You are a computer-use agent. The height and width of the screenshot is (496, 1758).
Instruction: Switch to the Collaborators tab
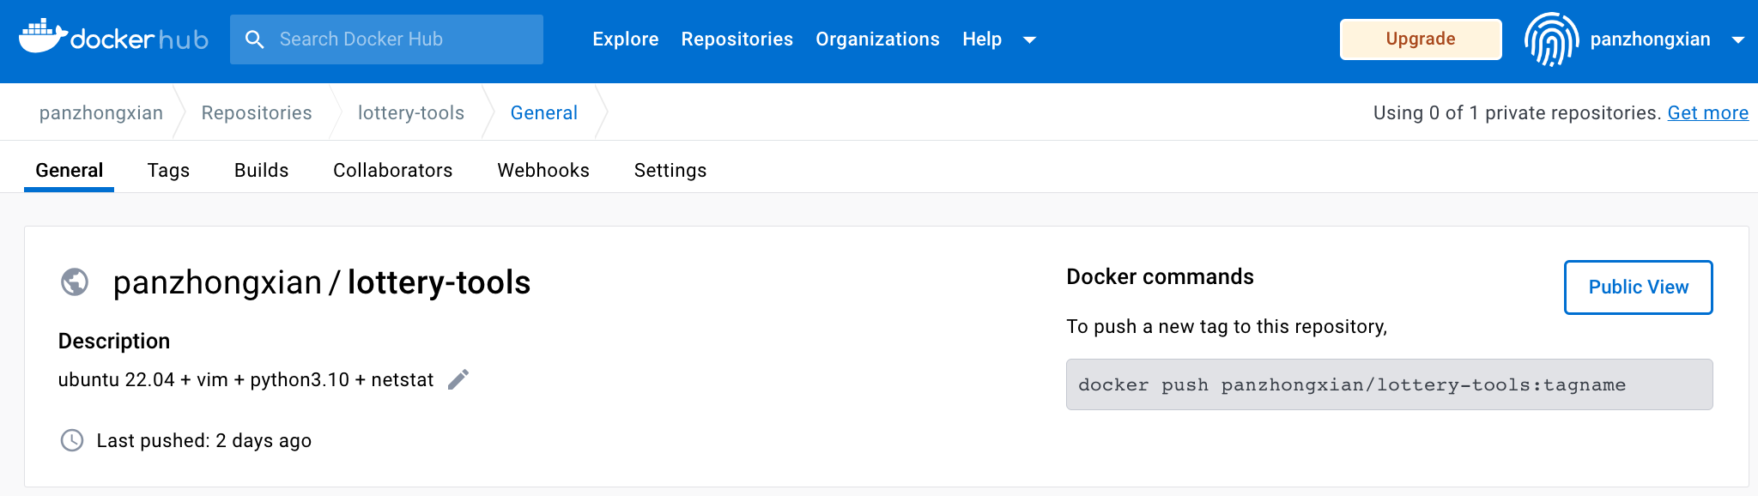tap(393, 170)
